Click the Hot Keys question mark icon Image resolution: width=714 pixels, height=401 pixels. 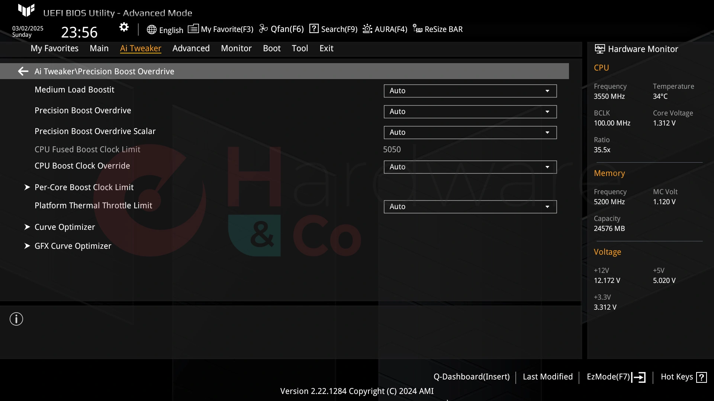(x=702, y=377)
